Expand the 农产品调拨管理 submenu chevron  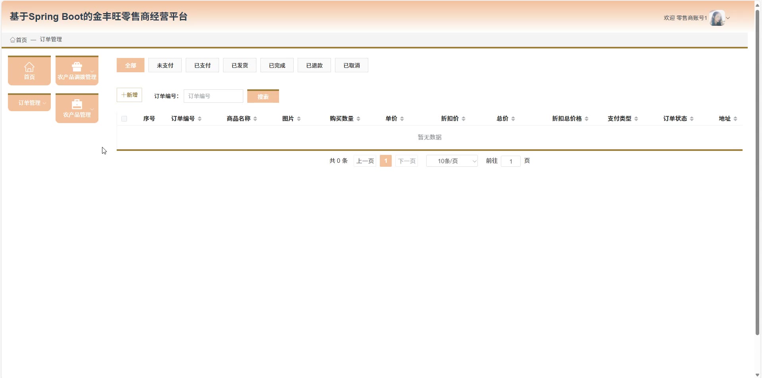pyautogui.click(x=92, y=71)
